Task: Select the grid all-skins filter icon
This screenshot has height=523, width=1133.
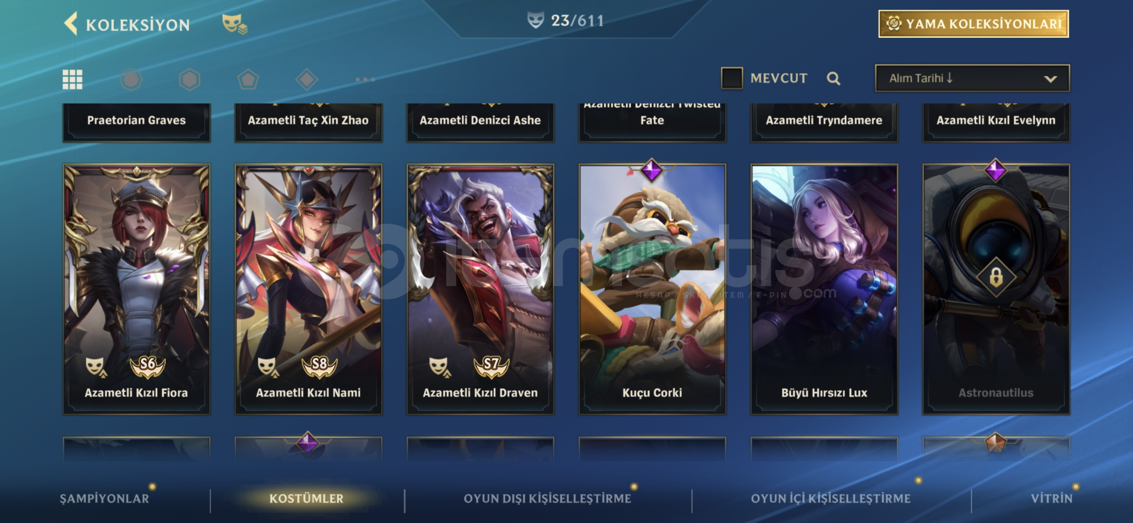Action: 73,79
